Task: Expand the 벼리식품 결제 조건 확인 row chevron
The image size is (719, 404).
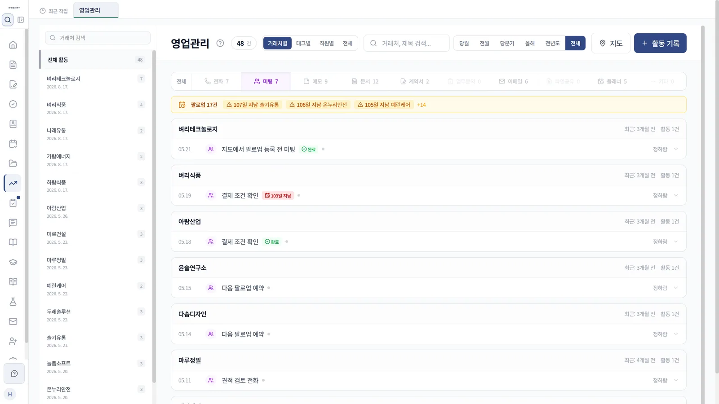Action: pyautogui.click(x=676, y=195)
